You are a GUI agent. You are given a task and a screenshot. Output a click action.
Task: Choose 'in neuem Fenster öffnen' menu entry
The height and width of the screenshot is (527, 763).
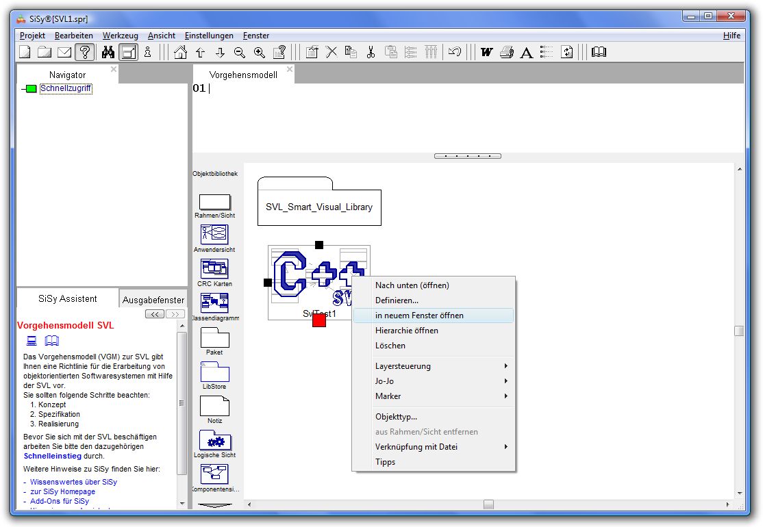point(419,316)
